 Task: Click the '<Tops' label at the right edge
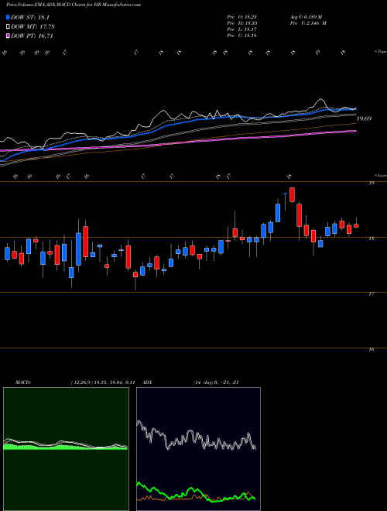tap(380, 52)
